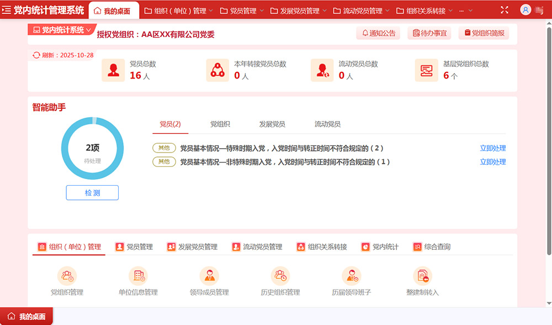The height and width of the screenshot is (325, 552).
Task: Click 其他 tag on 特殊时期入党 row
Action: [164, 148]
